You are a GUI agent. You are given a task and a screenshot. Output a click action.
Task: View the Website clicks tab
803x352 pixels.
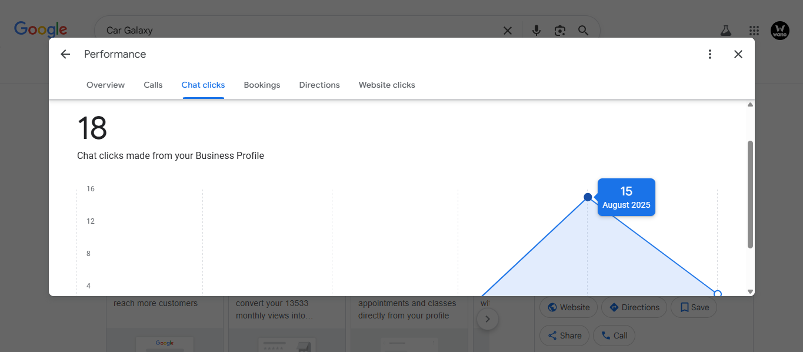(386, 85)
